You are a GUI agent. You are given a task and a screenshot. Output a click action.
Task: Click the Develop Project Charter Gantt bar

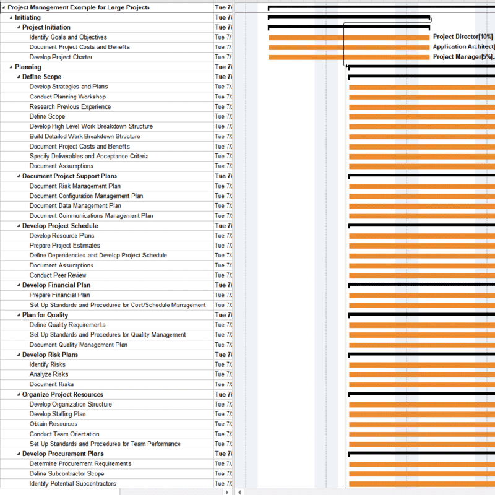[349, 58]
